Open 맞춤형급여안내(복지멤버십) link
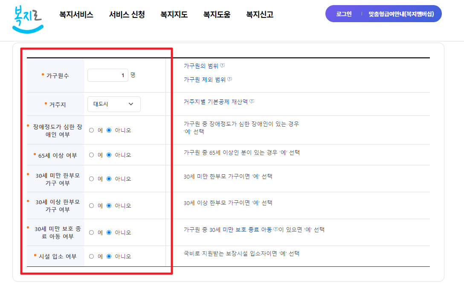The width and height of the screenshot is (464, 286). click(401, 14)
